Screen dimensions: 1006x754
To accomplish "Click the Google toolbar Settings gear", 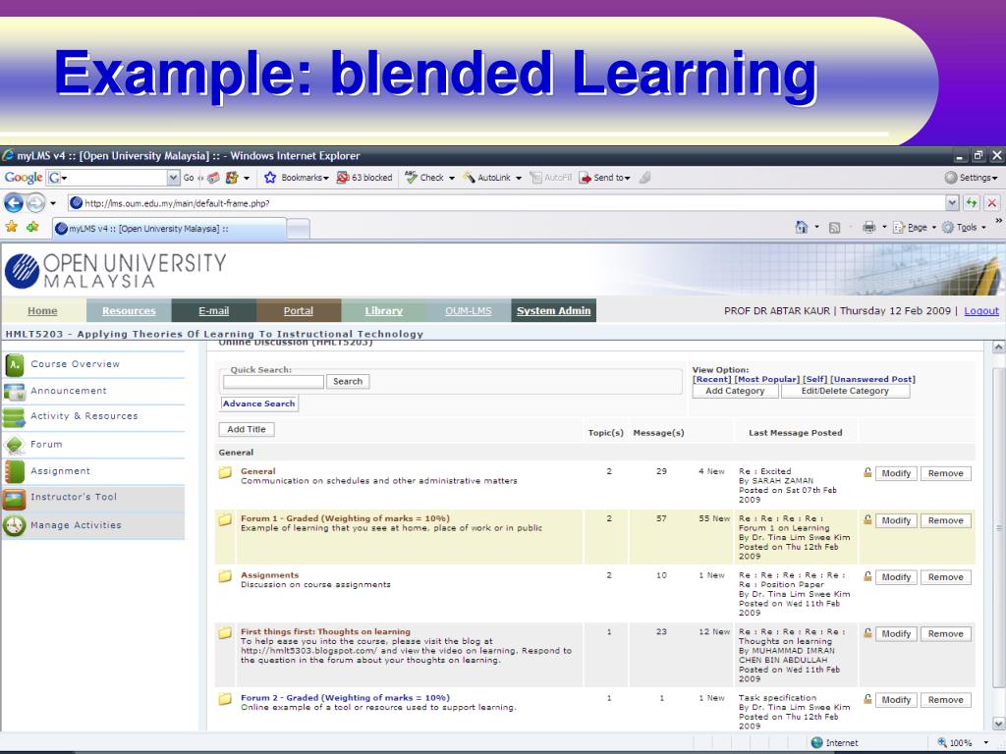I will (x=951, y=178).
